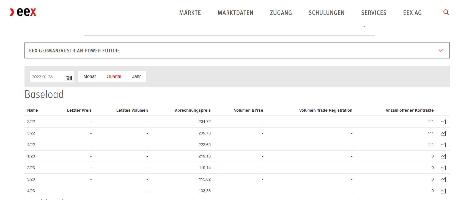Viewport: 469px width, 200px height.
Task: Click settlement price 222,65
Action: coord(205,145)
